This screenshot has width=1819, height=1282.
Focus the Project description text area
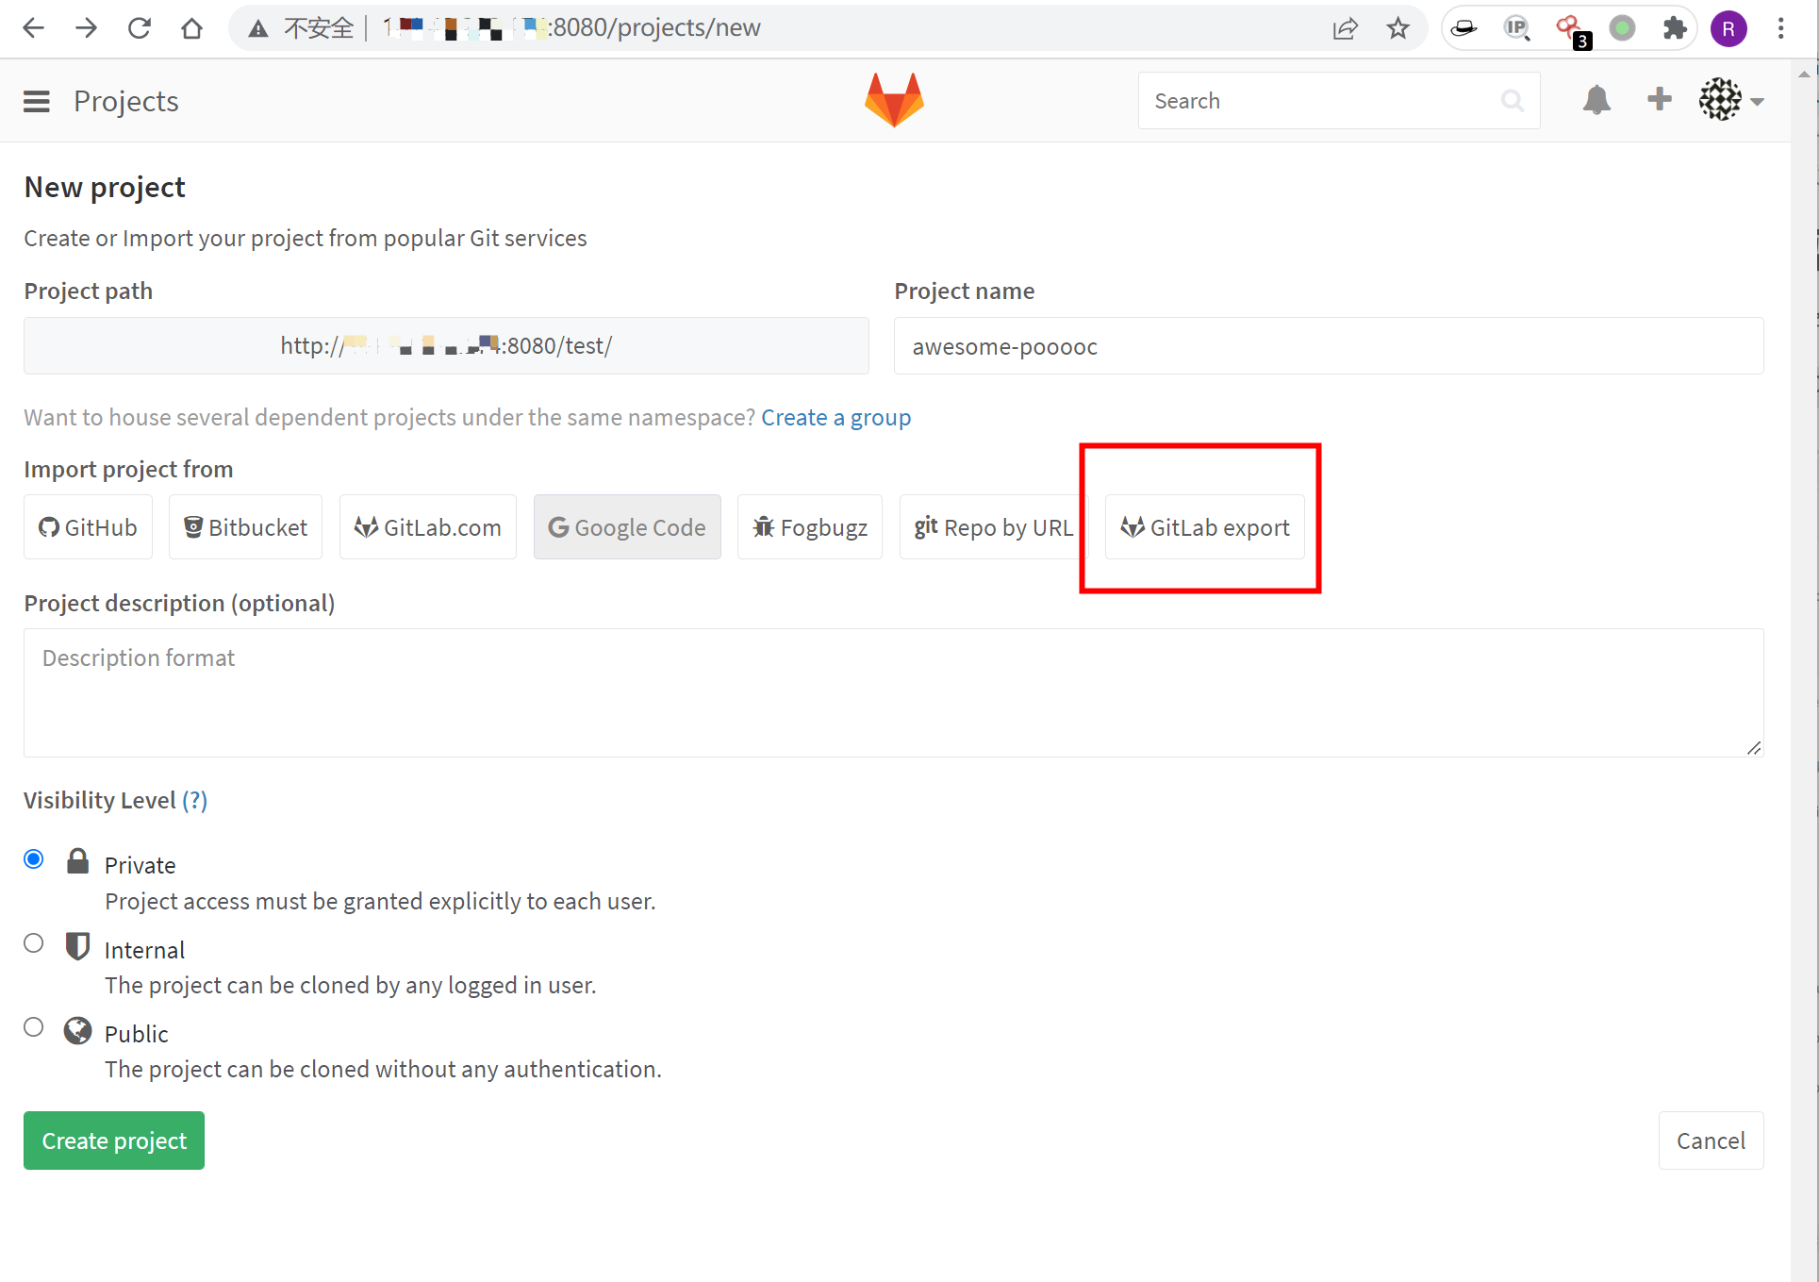(x=893, y=692)
